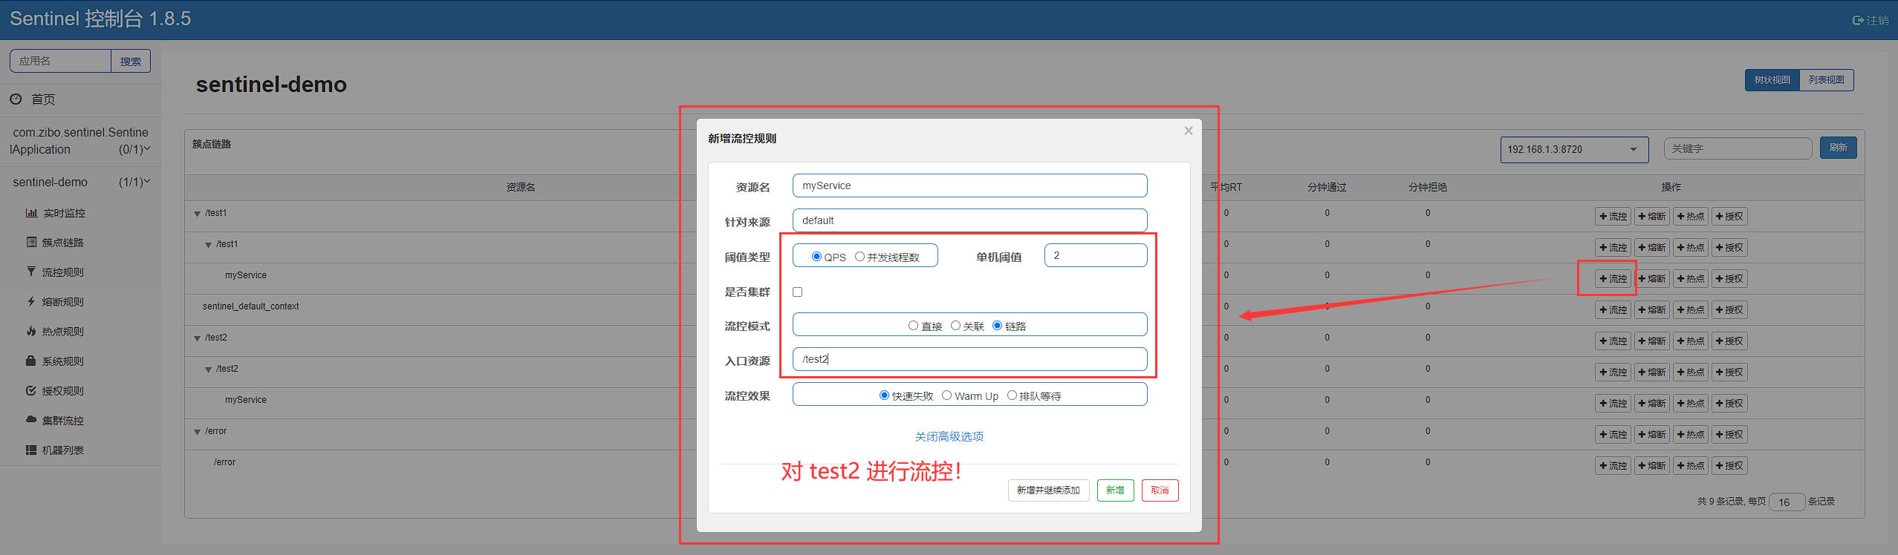
Task: Collapse nested /test1 child node
Action: [x=208, y=245]
